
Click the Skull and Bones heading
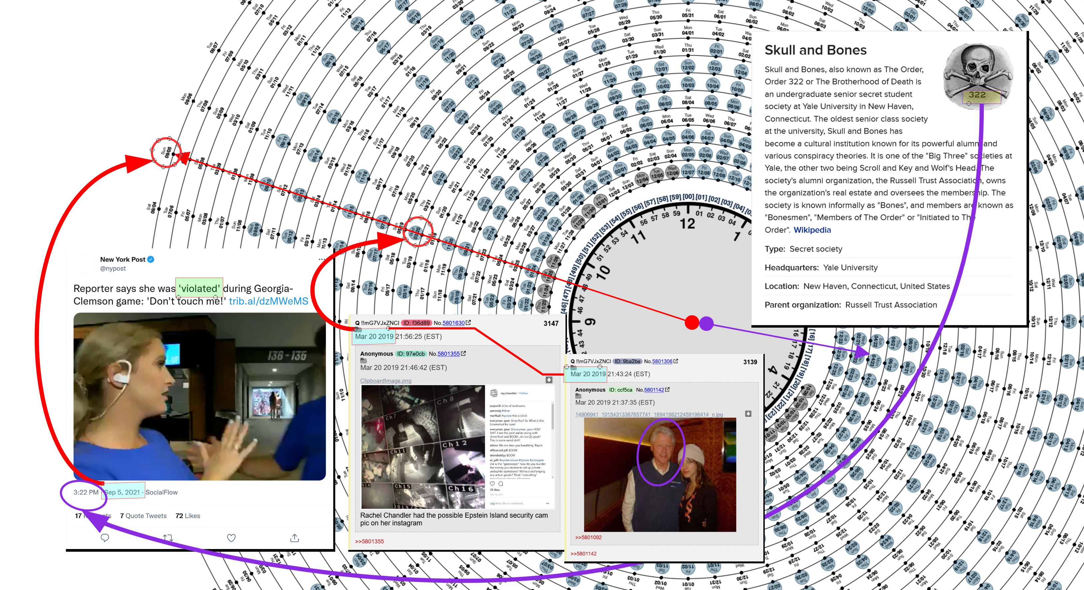pos(815,50)
